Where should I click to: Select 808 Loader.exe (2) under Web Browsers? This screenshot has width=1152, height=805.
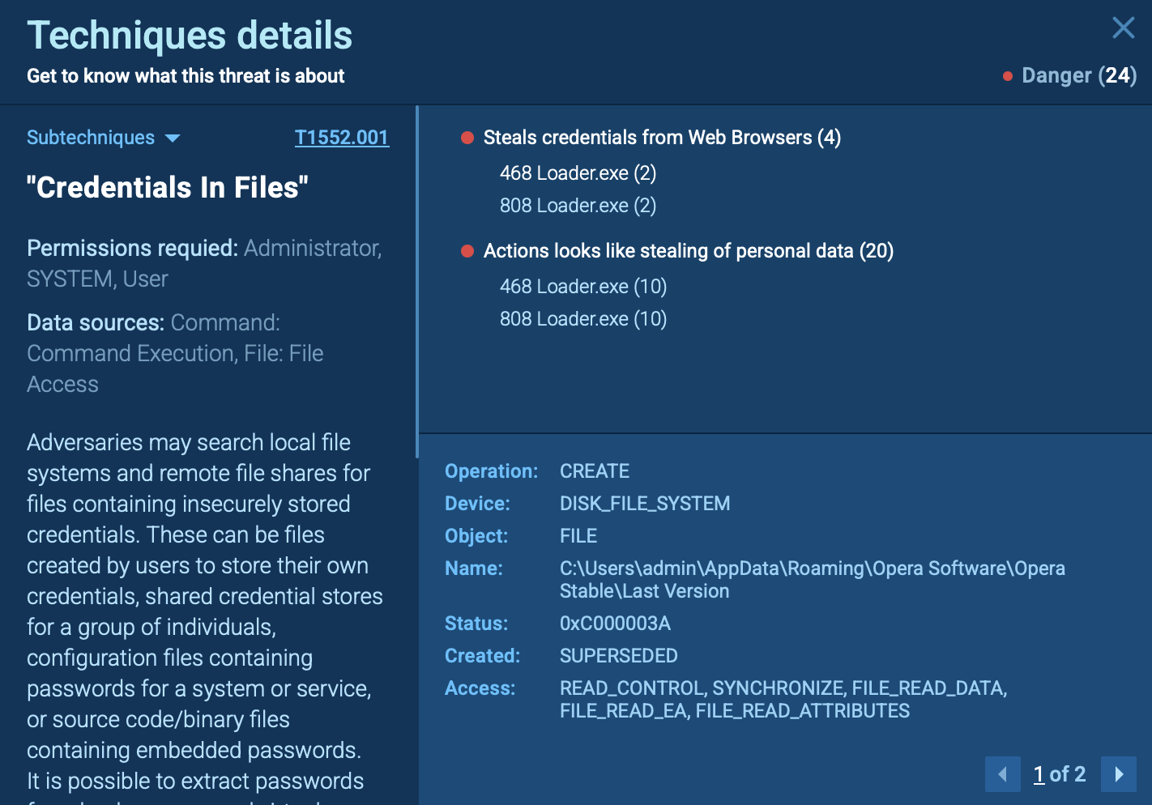click(578, 206)
